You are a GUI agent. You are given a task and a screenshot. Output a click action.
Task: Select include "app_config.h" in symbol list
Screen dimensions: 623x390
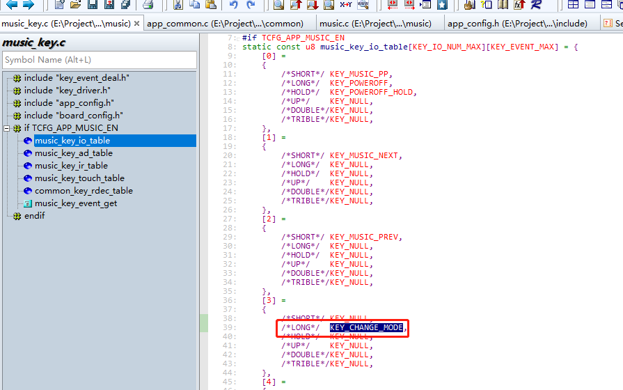[69, 103]
